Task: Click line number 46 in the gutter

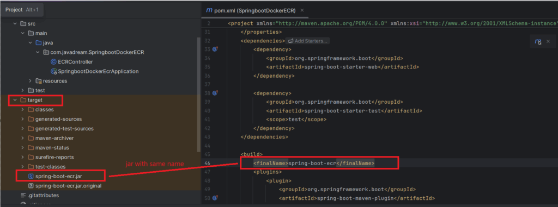Action: click(208, 164)
